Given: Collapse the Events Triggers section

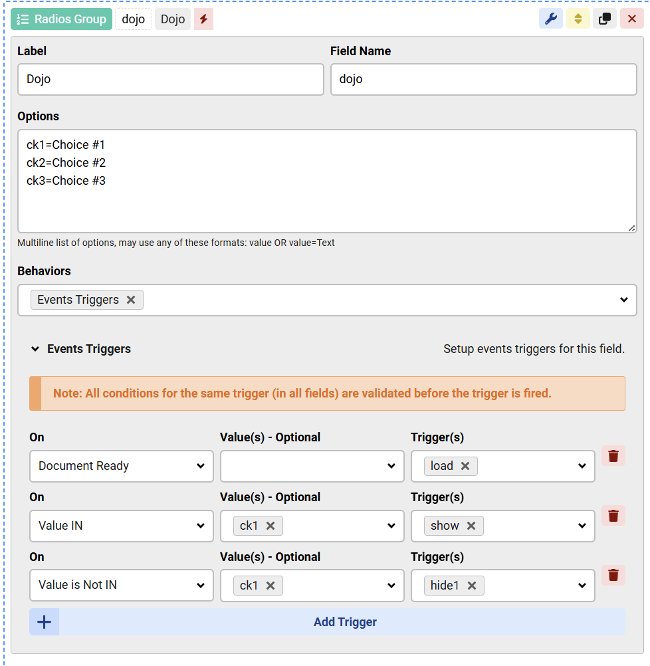Looking at the screenshot, I should pos(35,348).
